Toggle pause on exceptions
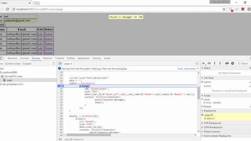 (x=233, y=63)
